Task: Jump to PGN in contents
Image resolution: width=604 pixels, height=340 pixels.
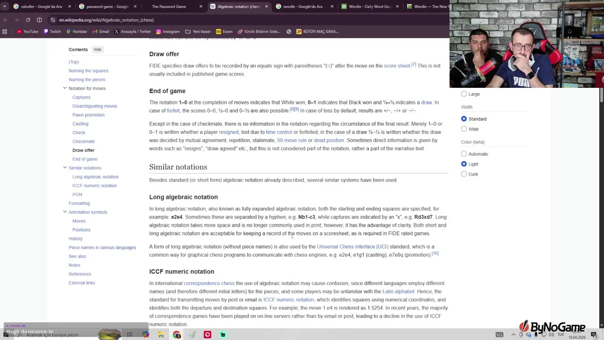Action: pyautogui.click(x=77, y=194)
